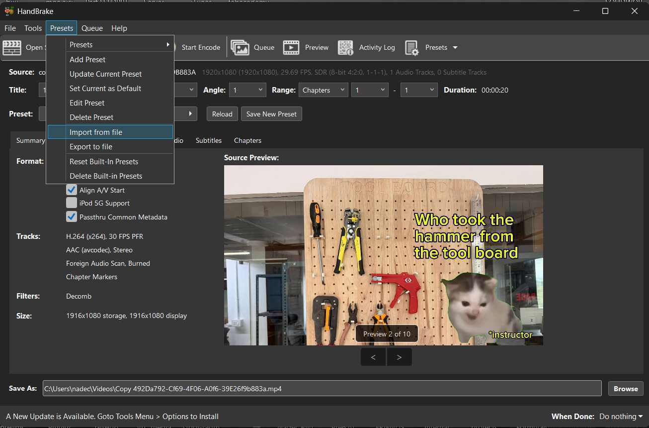The height and width of the screenshot is (428, 649).
Task: Click the Save New Preset button
Action: coord(271,114)
